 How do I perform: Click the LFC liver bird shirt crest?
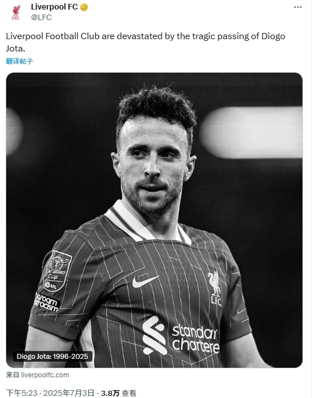click(x=215, y=288)
